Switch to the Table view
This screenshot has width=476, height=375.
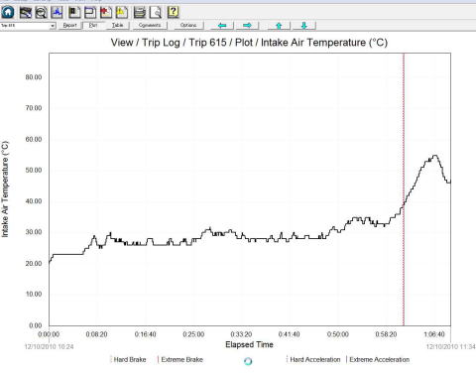(x=117, y=26)
